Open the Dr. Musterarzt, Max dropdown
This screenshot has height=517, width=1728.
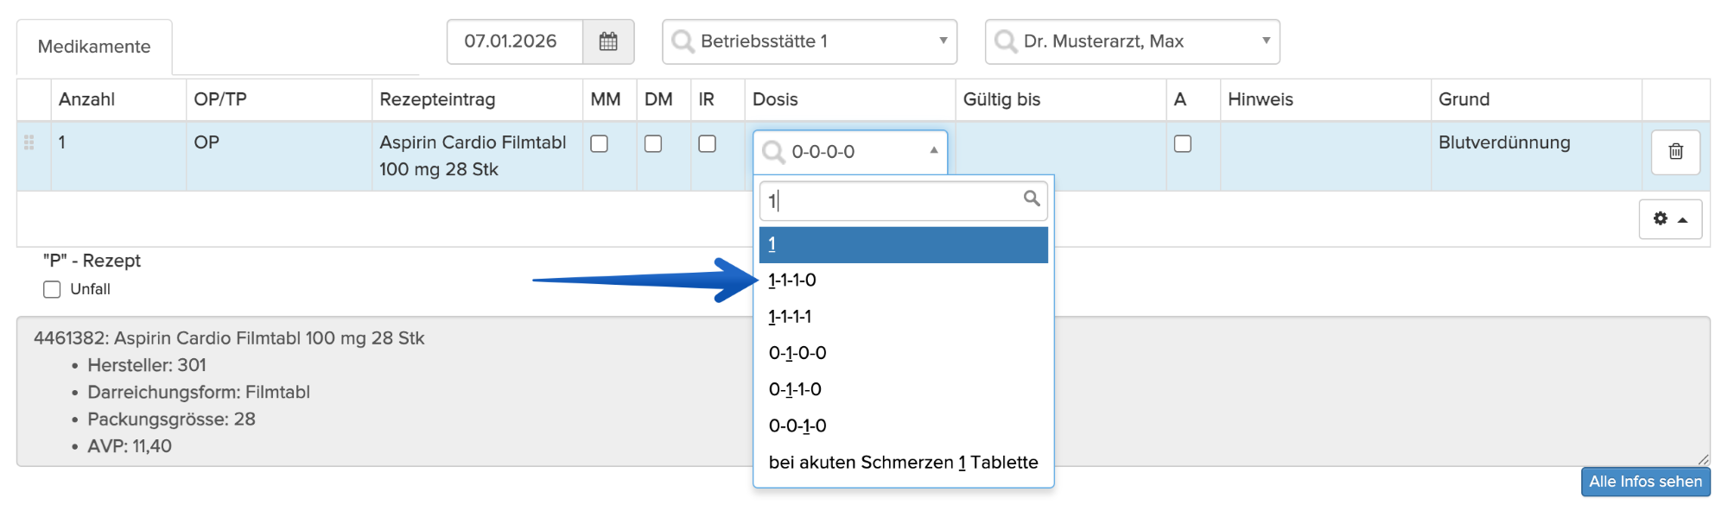pyautogui.click(x=1266, y=41)
